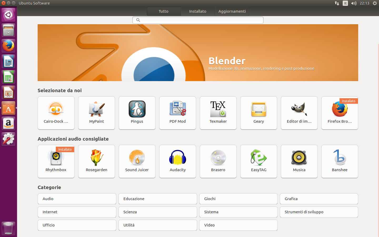
Task: Open the Strumenti di sviluppo category
Action: click(x=319, y=212)
